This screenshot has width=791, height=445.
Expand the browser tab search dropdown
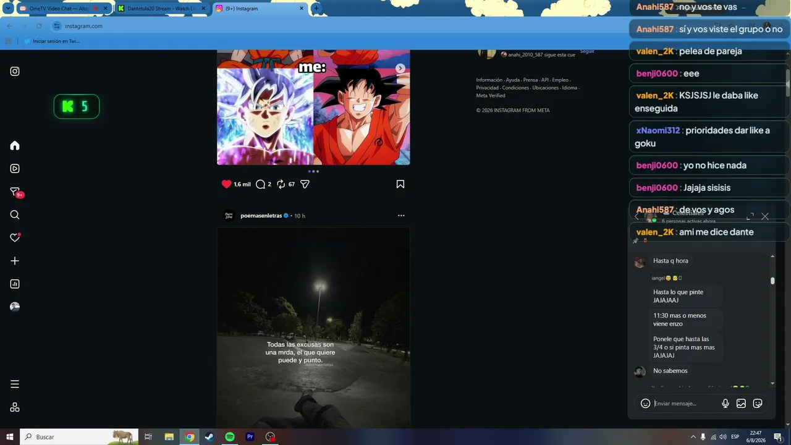point(7,9)
